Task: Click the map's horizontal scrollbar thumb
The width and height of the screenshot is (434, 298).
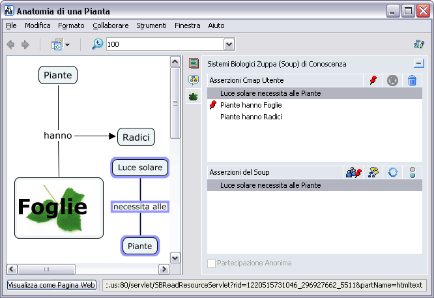Action: coord(46,269)
